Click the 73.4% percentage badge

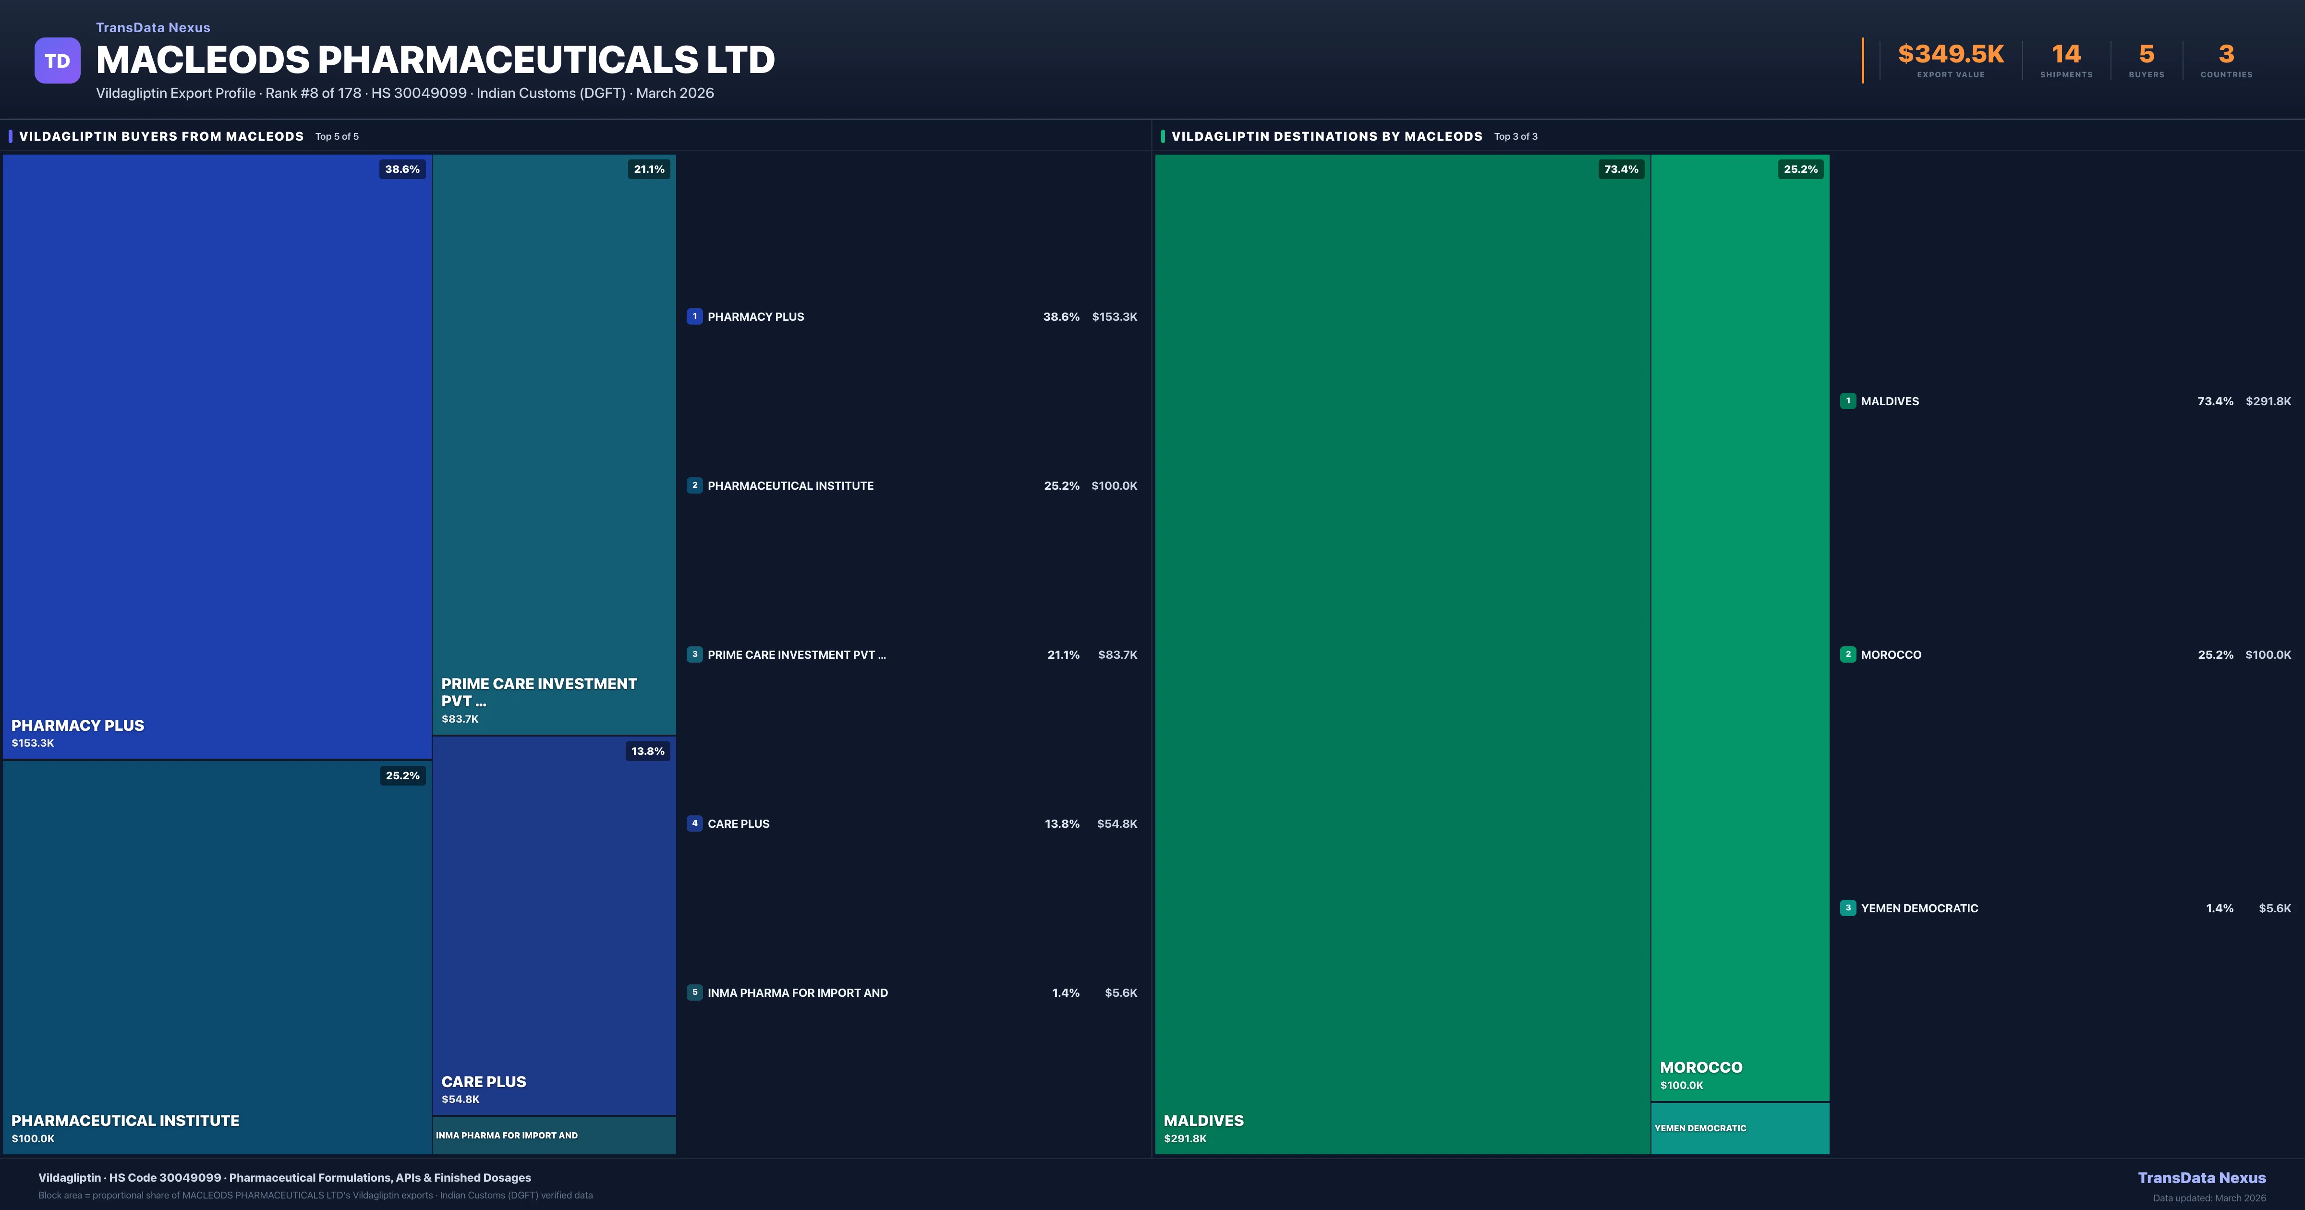click(1621, 169)
